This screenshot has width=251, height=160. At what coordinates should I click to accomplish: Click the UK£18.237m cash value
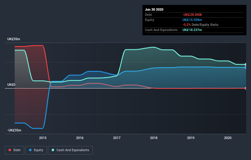click(192, 30)
